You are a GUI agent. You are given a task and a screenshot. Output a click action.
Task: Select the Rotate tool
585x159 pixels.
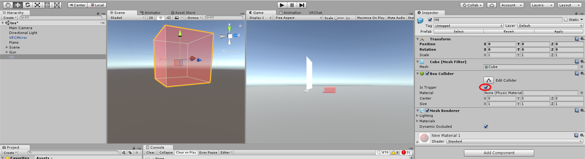[27, 5]
